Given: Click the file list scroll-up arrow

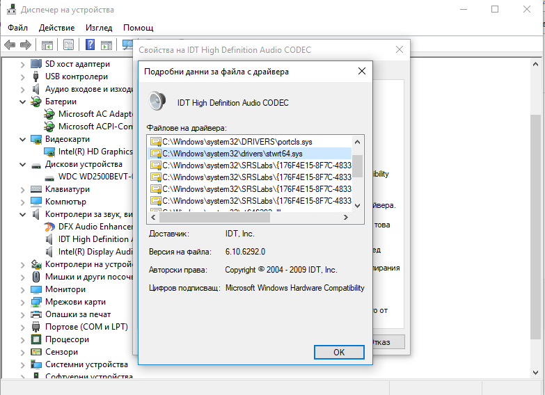Looking at the screenshot, I should 357,142.
